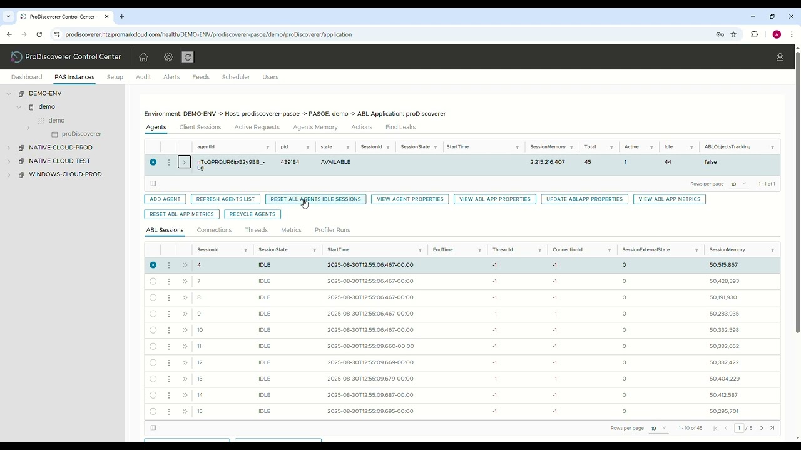Go to next page of ABL sessions
This screenshot has height=450, width=801.
(762, 428)
